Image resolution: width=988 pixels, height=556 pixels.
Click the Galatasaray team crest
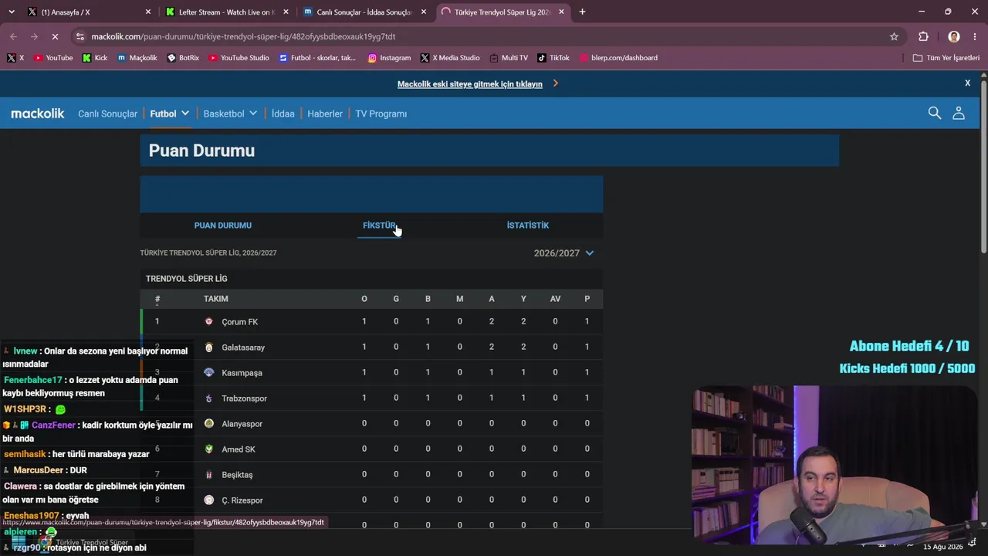(208, 347)
